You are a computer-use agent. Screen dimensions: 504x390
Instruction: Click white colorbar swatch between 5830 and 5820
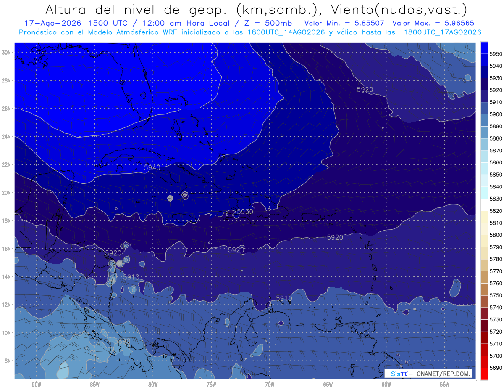(484, 205)
